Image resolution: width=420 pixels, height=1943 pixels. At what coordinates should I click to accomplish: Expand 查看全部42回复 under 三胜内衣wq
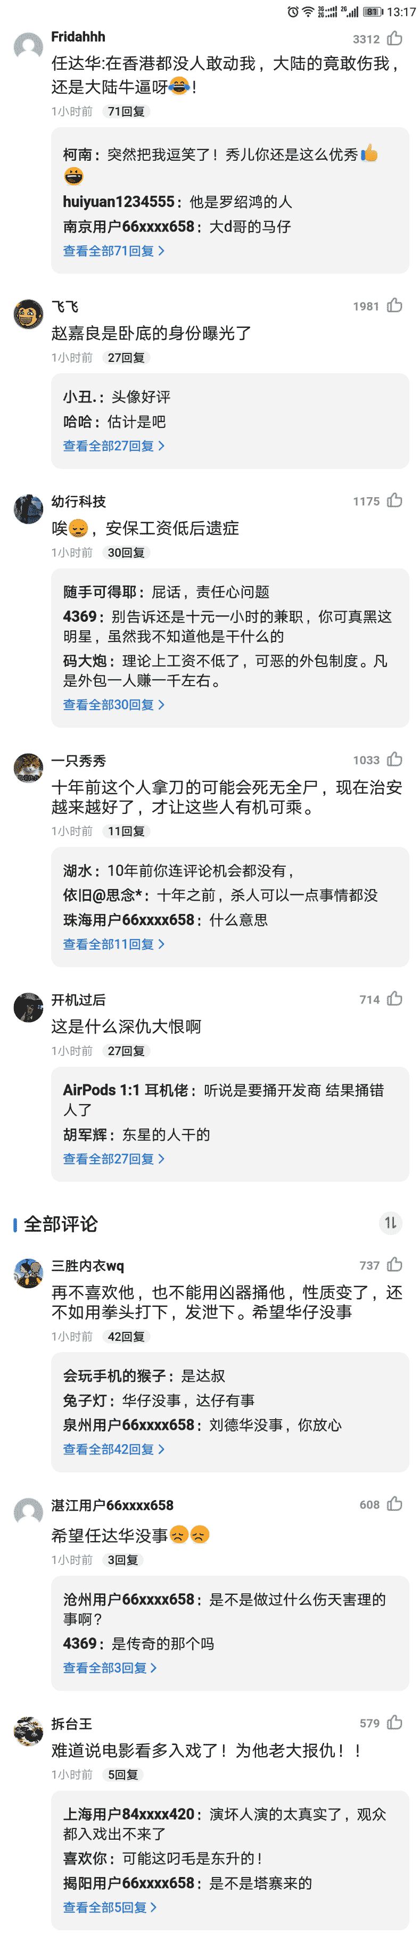tap(113, 1449)
